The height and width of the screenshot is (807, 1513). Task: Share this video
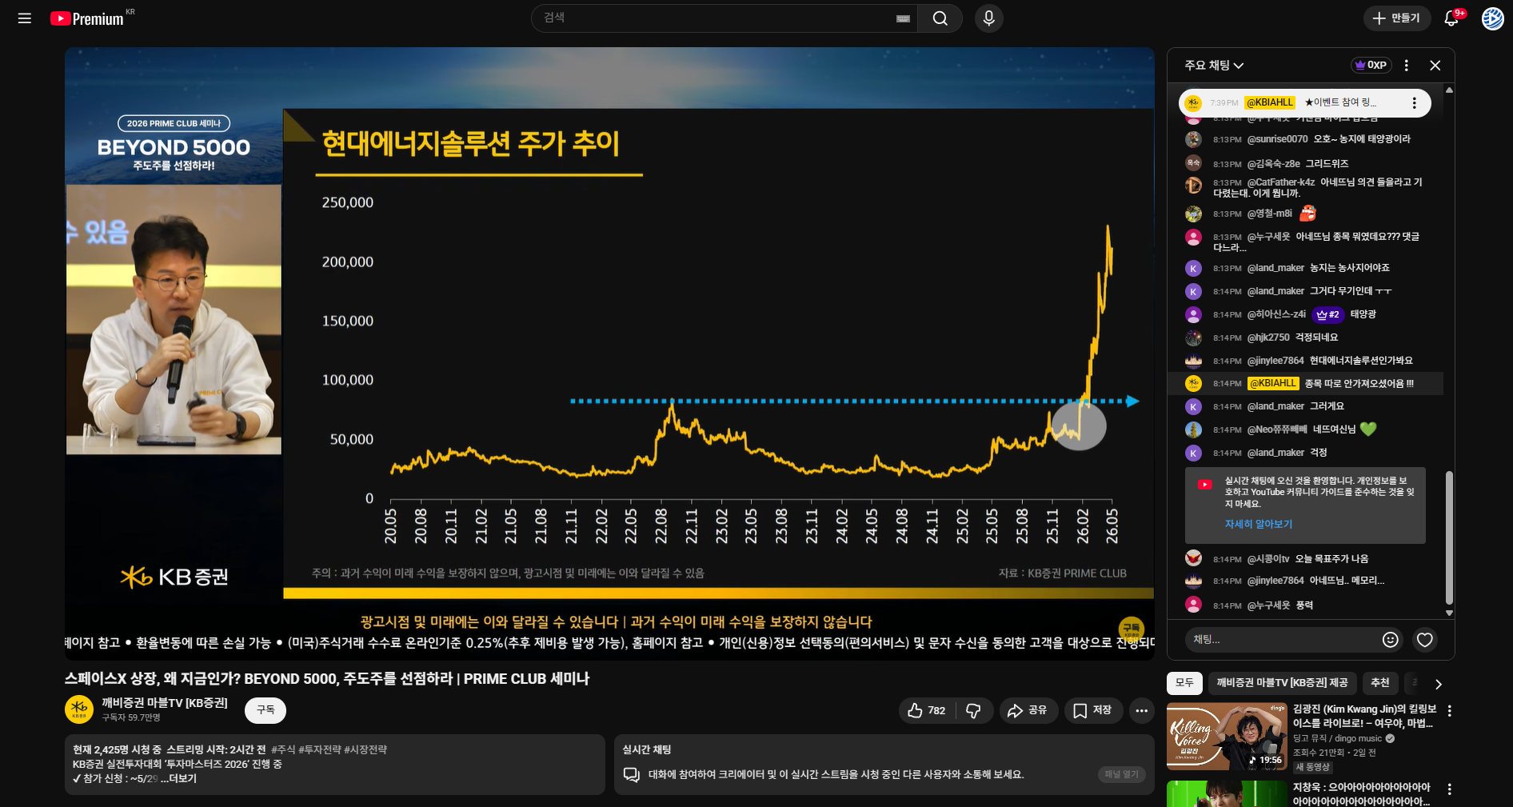coord(1028,710)
